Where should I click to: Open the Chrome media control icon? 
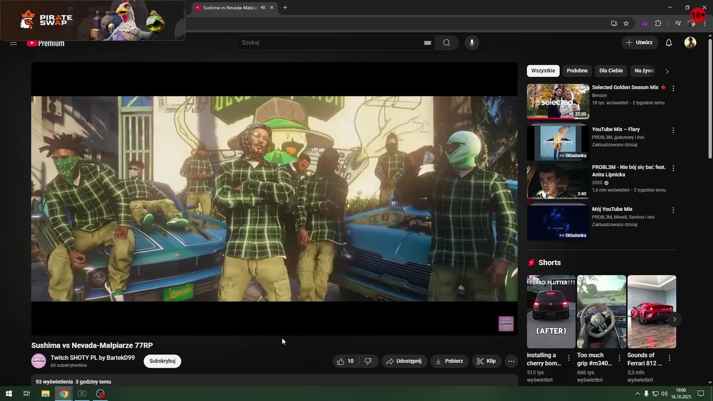678,23
